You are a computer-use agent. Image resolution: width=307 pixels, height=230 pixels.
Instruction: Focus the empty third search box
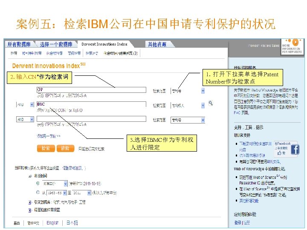[x=91, y=119]
